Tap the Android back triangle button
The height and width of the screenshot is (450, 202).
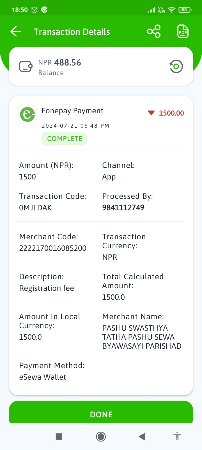[x=142, y=436]
